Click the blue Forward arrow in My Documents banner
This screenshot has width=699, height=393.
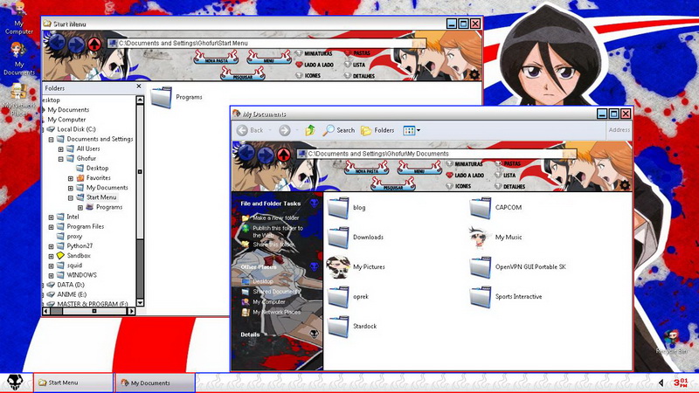[266, 155]
